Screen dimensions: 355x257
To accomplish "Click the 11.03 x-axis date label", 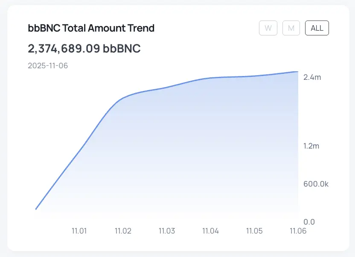I will coord(167,231).
